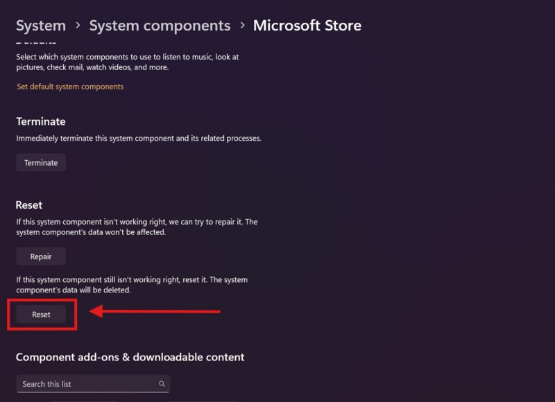The image size is (555, 402).
Task: Go back to System in the breadcrumb
Action: (x=41, y=26)
